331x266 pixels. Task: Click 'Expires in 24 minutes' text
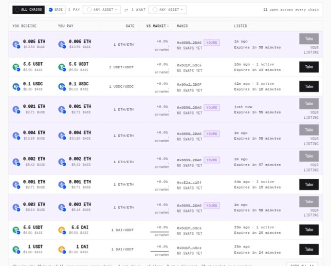(x=257, y=252)
